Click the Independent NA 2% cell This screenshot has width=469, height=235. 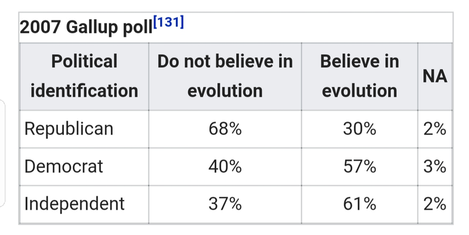pos(435,204)
